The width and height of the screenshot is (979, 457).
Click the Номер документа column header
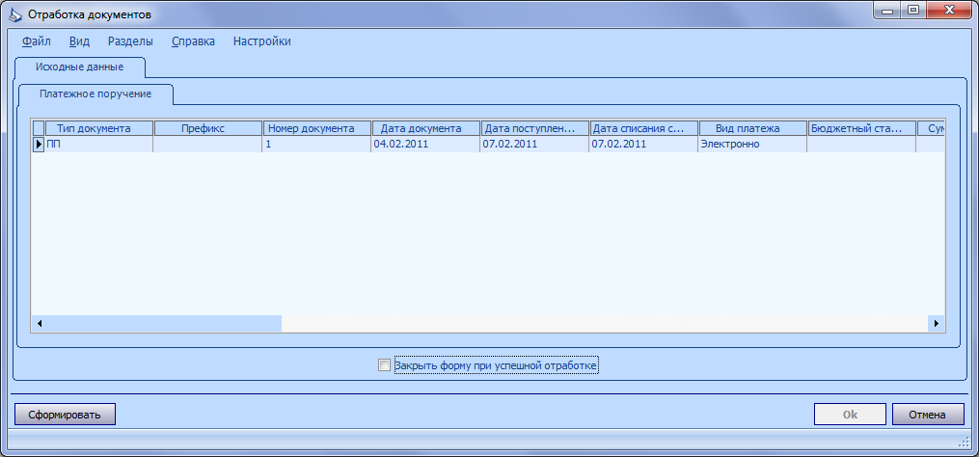tap(316, 128)
